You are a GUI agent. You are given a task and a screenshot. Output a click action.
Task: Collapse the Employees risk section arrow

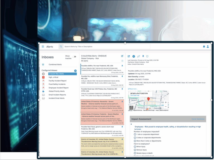(131, 124)
